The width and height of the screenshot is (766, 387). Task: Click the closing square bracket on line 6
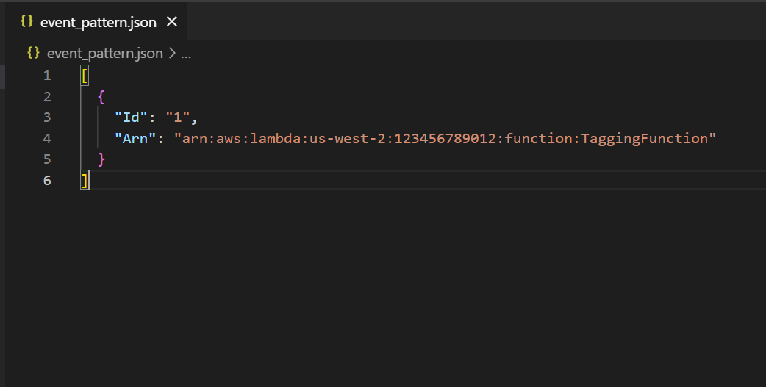click(x=85, y=180)
